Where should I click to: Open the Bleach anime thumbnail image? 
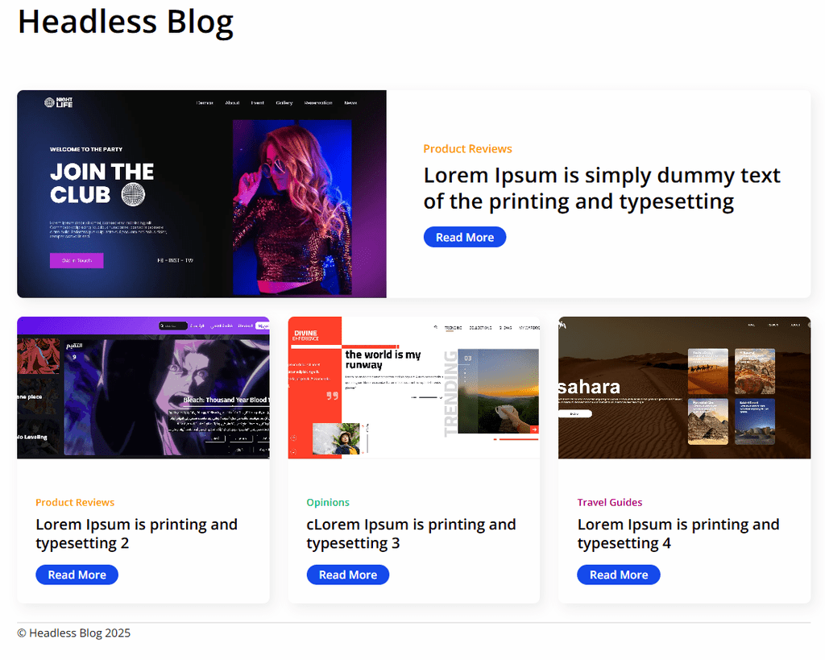click(x=143, y=388)
